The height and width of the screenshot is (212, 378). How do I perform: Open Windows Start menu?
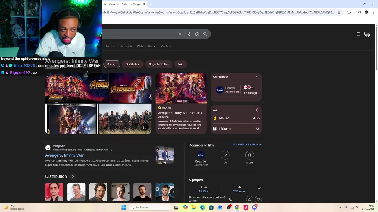124,207
